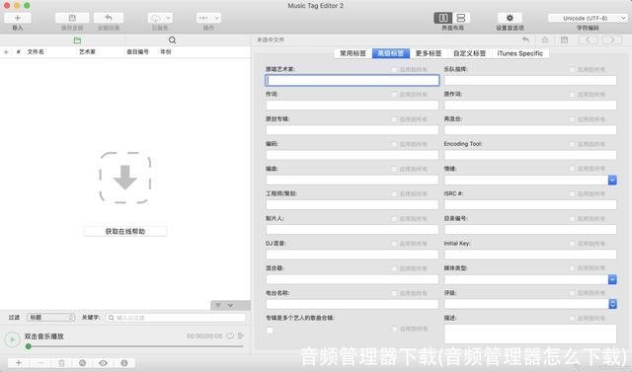Toggle the compilation album checkbox at left bottom
The width and height of the screenshot is (632, 372).
click(x=270, y=331)
